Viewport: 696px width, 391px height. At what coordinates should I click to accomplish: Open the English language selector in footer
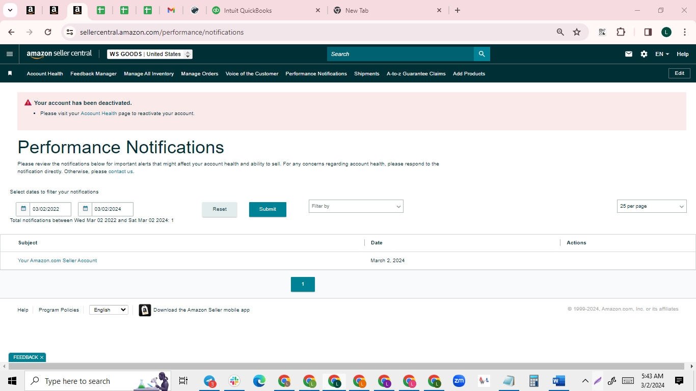click(x=109, y=310)
